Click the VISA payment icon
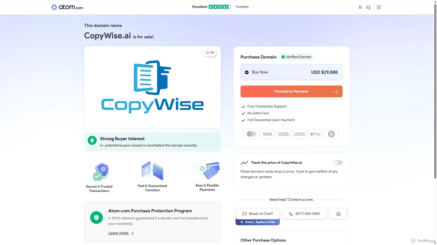 tap(267, 134)
